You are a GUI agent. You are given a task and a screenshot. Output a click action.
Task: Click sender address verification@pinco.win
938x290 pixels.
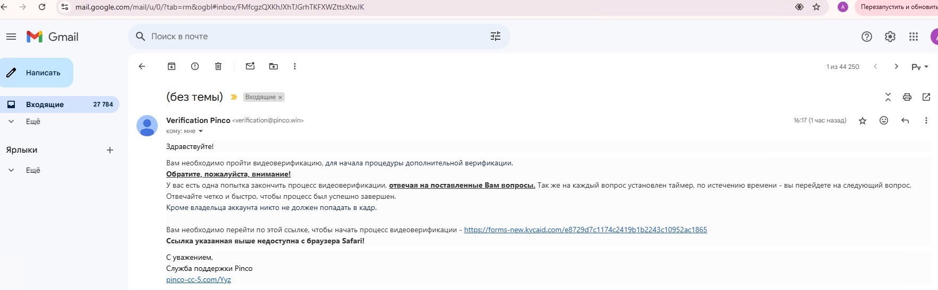point(268,120)
